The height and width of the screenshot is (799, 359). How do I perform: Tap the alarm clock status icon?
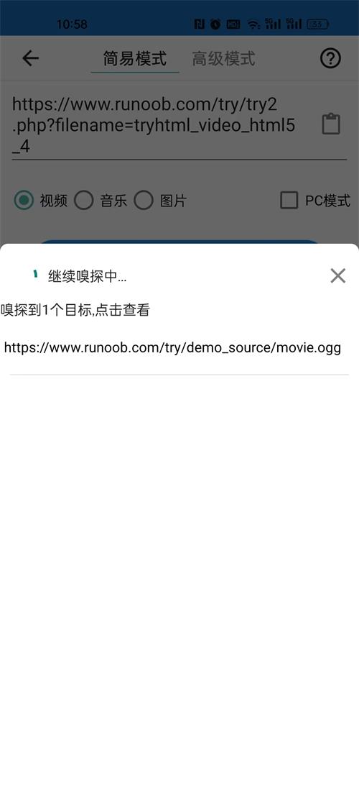[215, 24]
